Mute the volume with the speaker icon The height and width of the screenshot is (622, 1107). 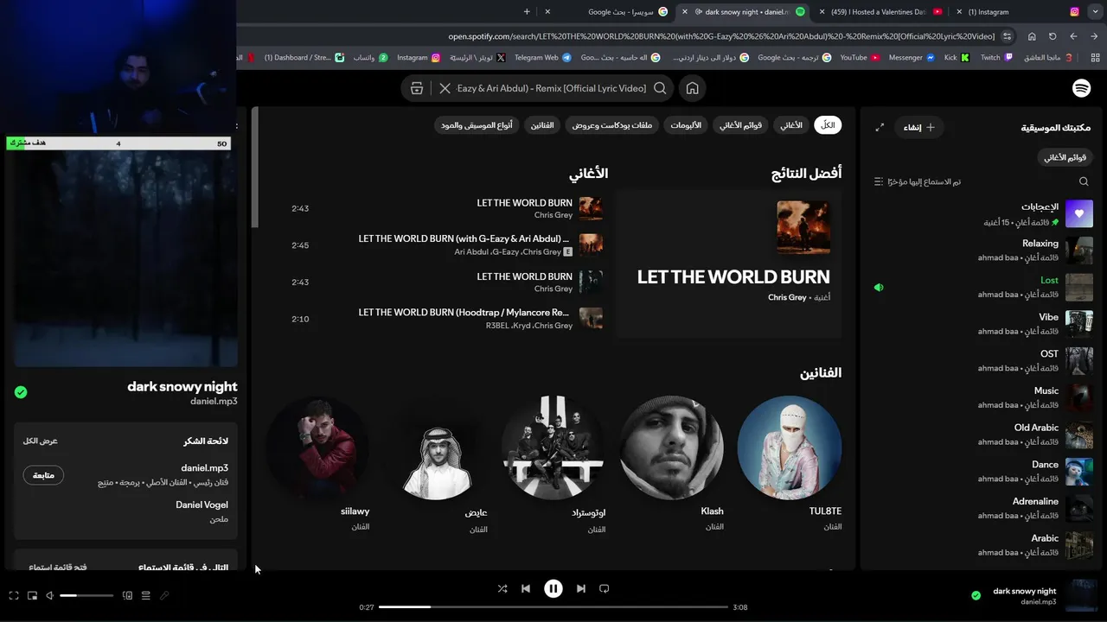pyautogui.click(x=50, y=595)
